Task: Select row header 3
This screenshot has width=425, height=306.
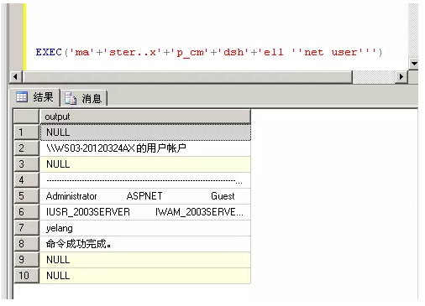Action: [x=26, y=164]
